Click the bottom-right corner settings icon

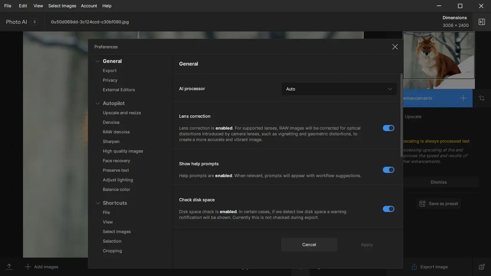point(482,267)
